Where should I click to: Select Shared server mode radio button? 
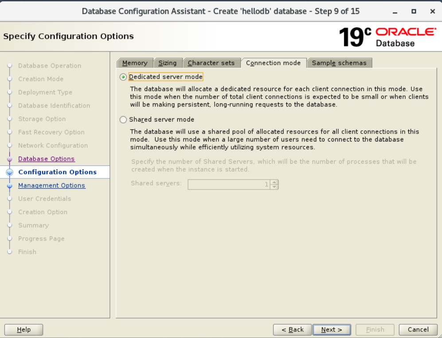tap(123, 120)
